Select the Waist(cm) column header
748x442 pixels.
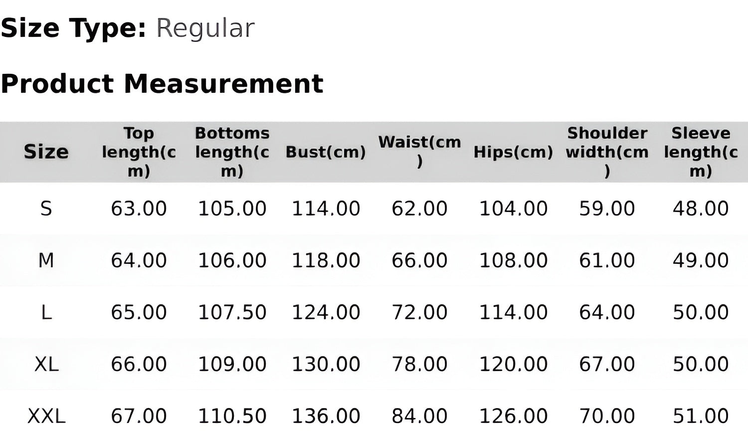[419, 151]
